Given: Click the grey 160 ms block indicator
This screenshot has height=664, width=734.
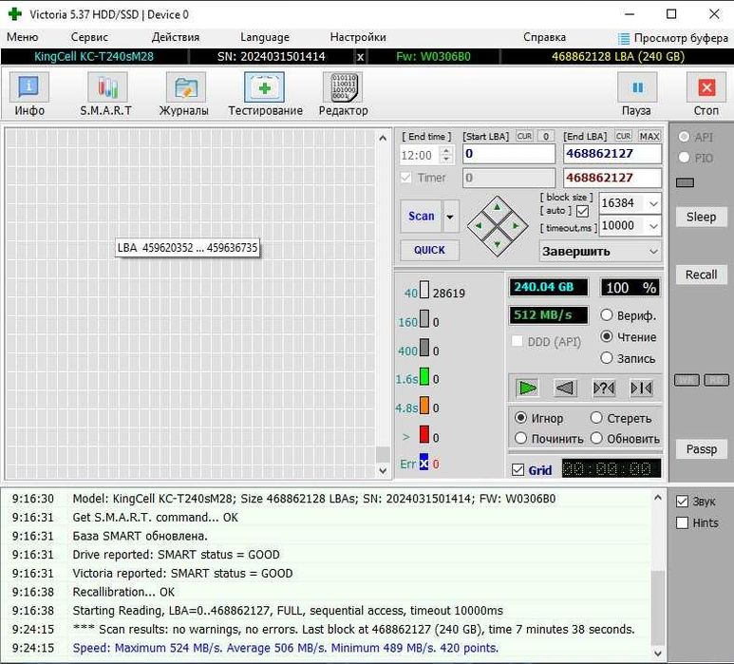Looking at the screenshot, I should [424, 318].
